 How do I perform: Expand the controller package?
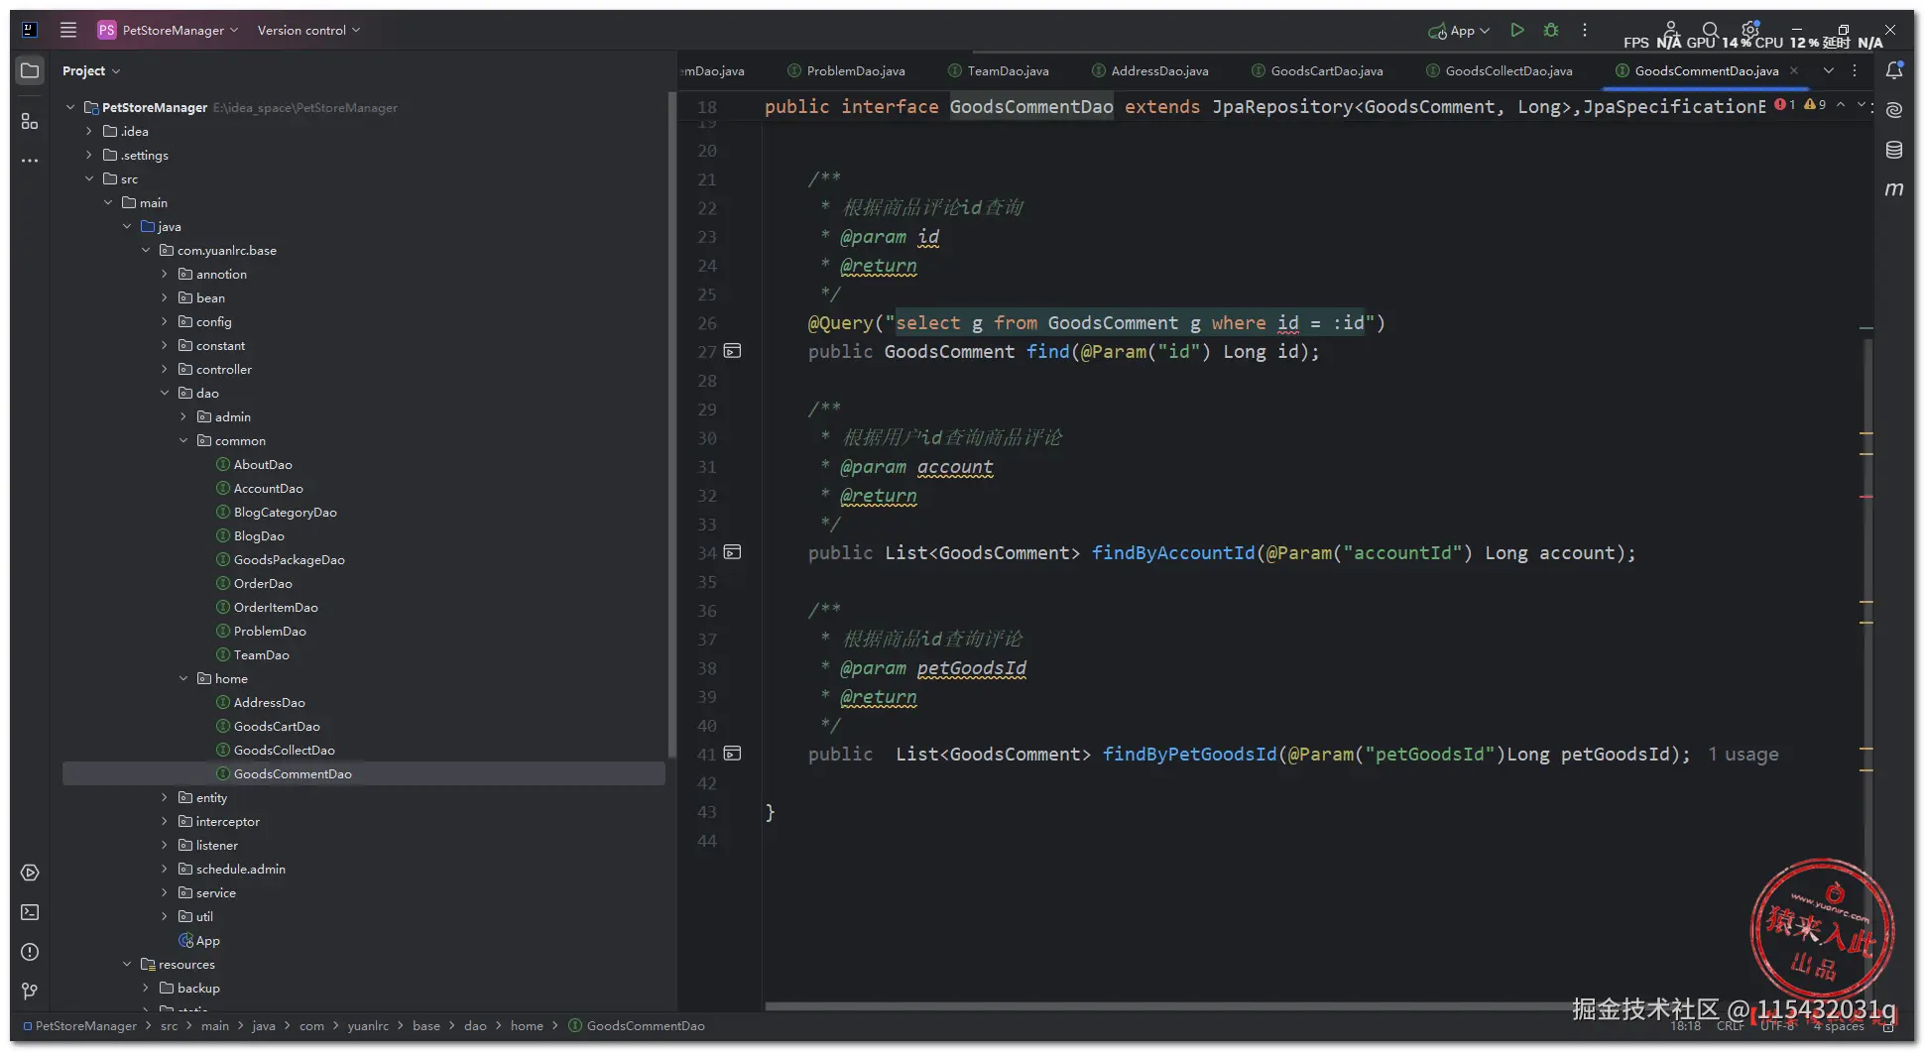pyautogui.click(x=165, y=369)
